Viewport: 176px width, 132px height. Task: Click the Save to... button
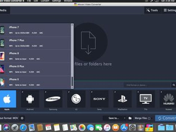tap(114, 118)
